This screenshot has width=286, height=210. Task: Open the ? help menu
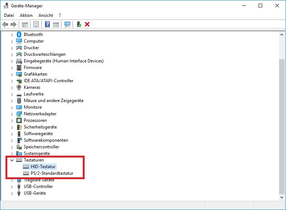60,15
